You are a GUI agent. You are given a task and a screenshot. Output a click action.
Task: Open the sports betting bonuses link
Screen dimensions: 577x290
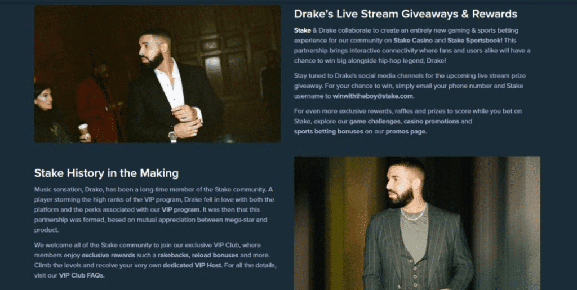(329, 131)
